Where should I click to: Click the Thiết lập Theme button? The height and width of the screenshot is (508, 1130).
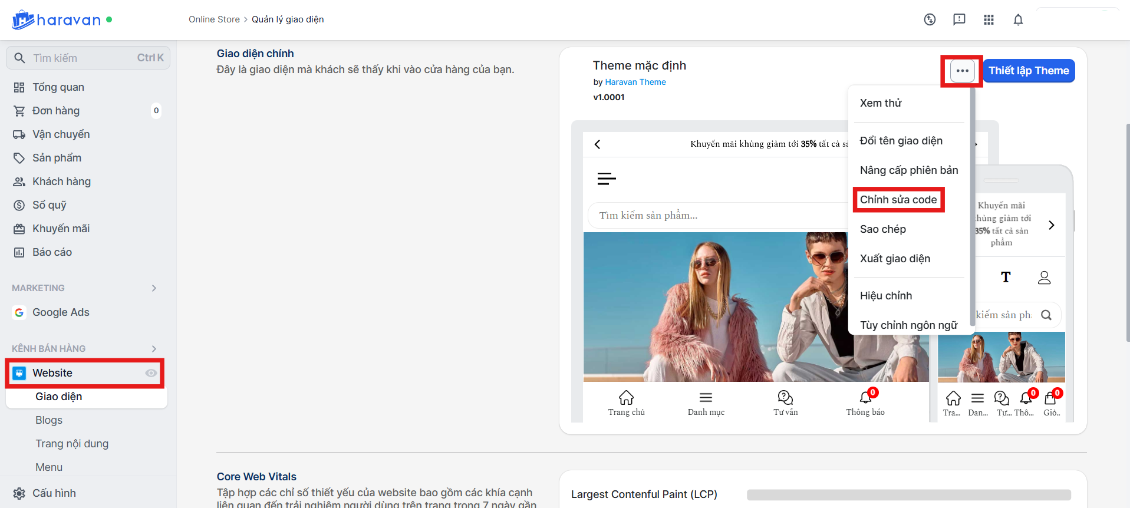[1029, 71]
